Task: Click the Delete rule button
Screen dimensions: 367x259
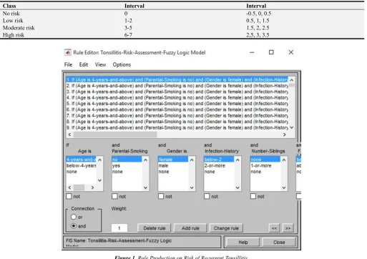Action: point(155,228)
